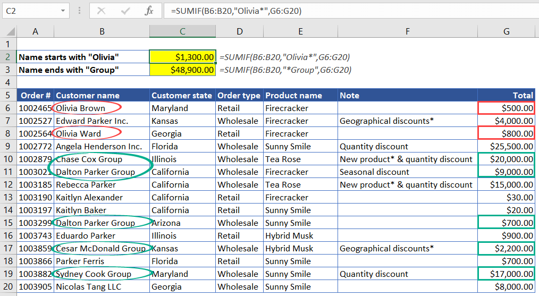The width and height of the screenshot is (539, 296).
Task: Click the 'Customer state' table header
Action: coord(182,95)
